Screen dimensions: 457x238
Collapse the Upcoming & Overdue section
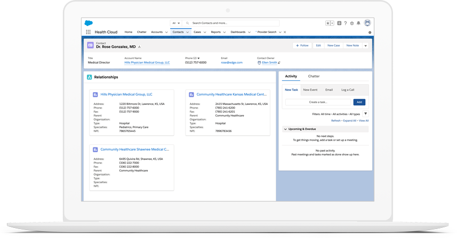(285, 129)
